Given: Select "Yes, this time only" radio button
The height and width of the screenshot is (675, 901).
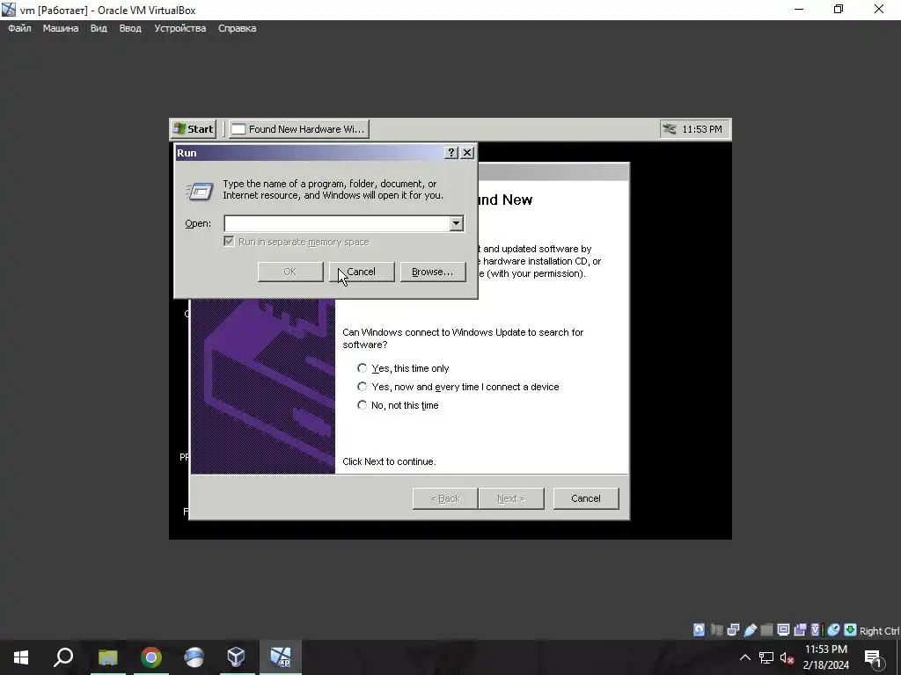Looking at the screenshot, I should point(362,368).
